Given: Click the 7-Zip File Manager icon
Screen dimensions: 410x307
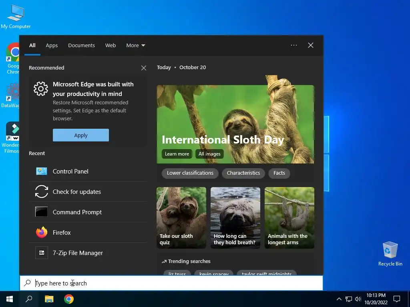Looking at the screenshot, I should pos(41,253).
